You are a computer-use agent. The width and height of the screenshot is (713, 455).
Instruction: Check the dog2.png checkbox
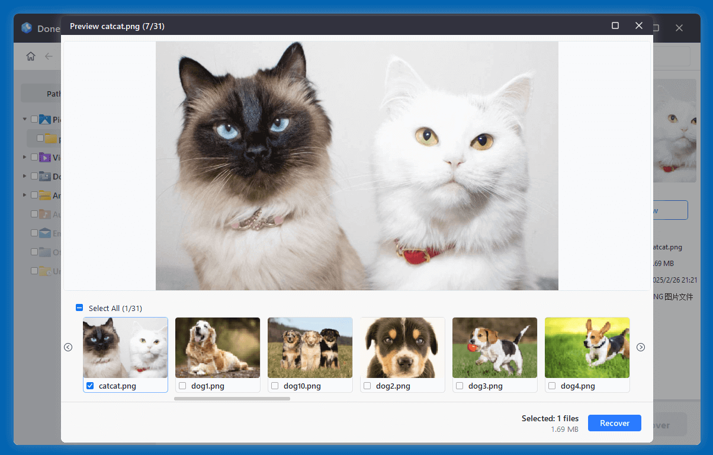[x=367, y=386]
